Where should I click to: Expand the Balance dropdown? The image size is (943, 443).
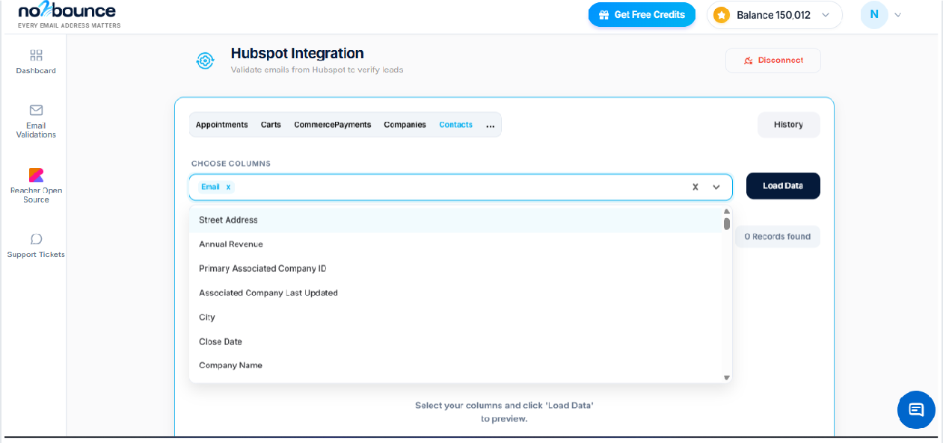[826, 15]
